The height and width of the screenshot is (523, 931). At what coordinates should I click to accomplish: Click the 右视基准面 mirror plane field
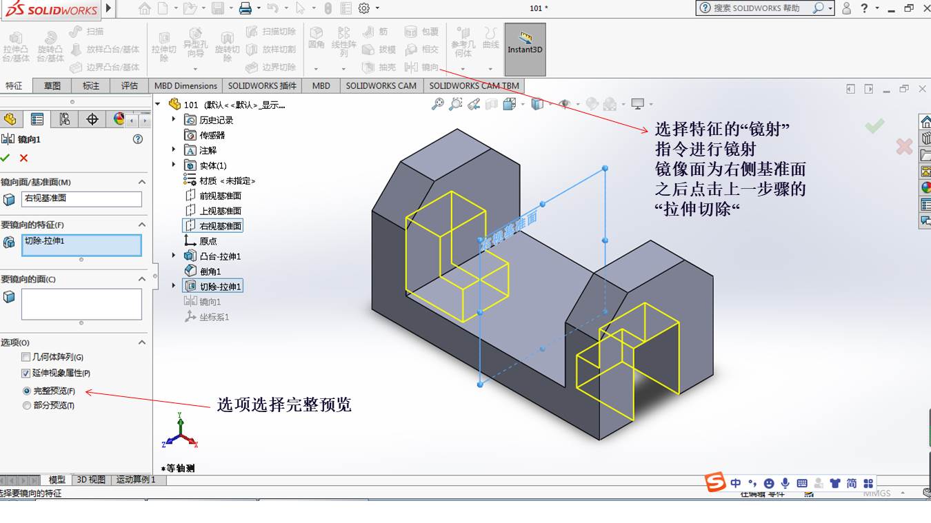coord(81,198)
